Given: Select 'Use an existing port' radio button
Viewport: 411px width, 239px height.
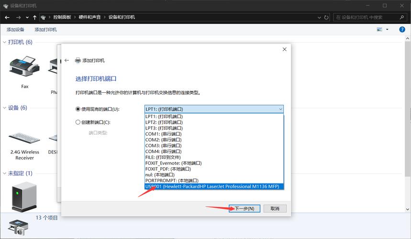Looking at the screenshot, I should (78, 109).
